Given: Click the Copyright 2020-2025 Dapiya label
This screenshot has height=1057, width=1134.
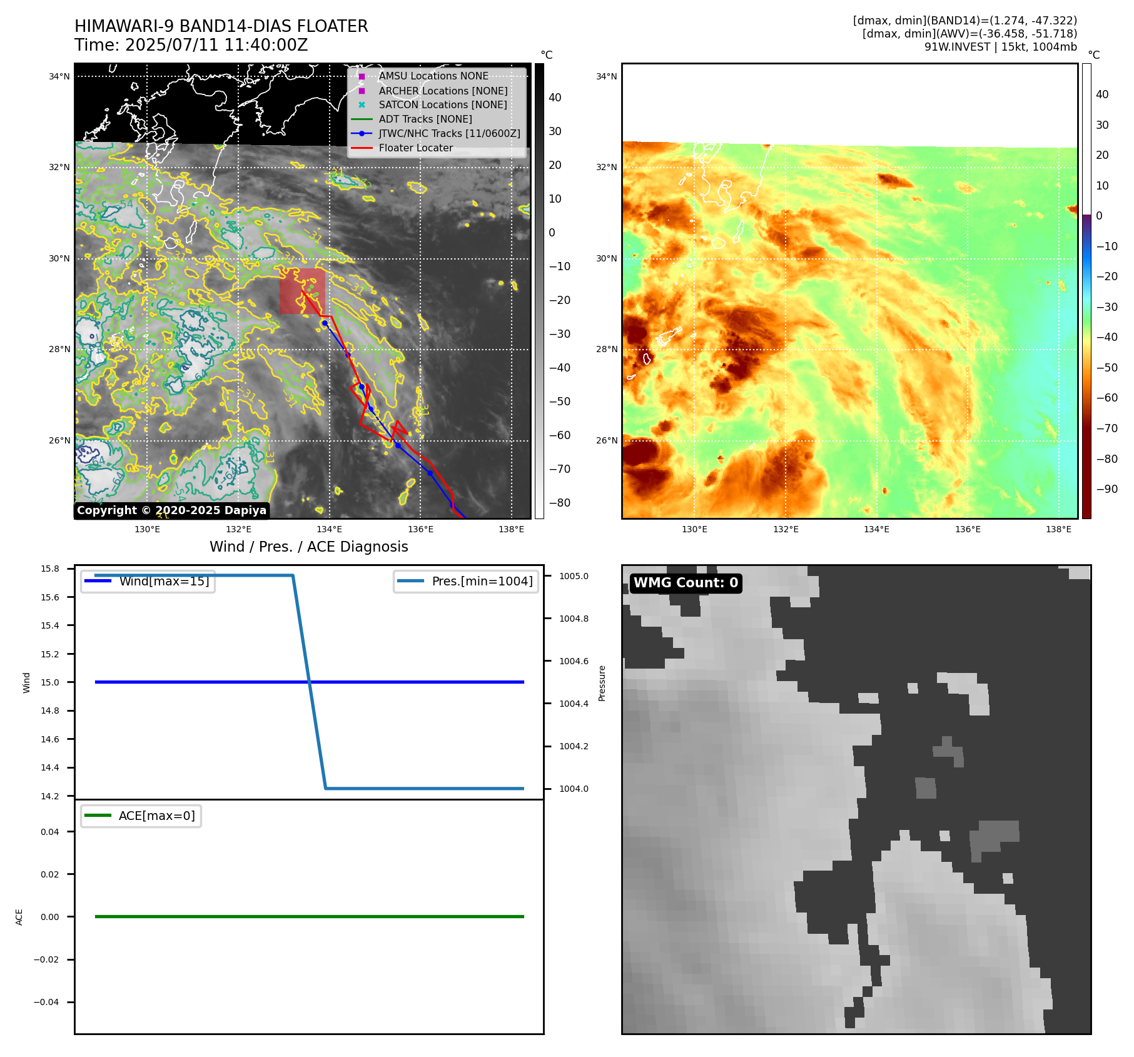Looking at the screenshot, I should click(x=172, y=510).
